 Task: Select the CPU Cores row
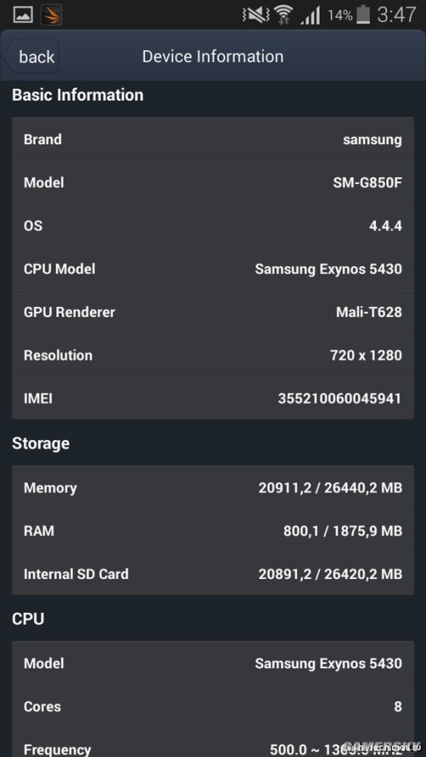[x=213, y=707]
